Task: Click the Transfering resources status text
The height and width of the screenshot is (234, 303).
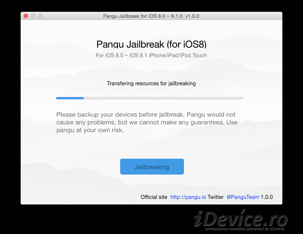Action: [x=151, y=83]
